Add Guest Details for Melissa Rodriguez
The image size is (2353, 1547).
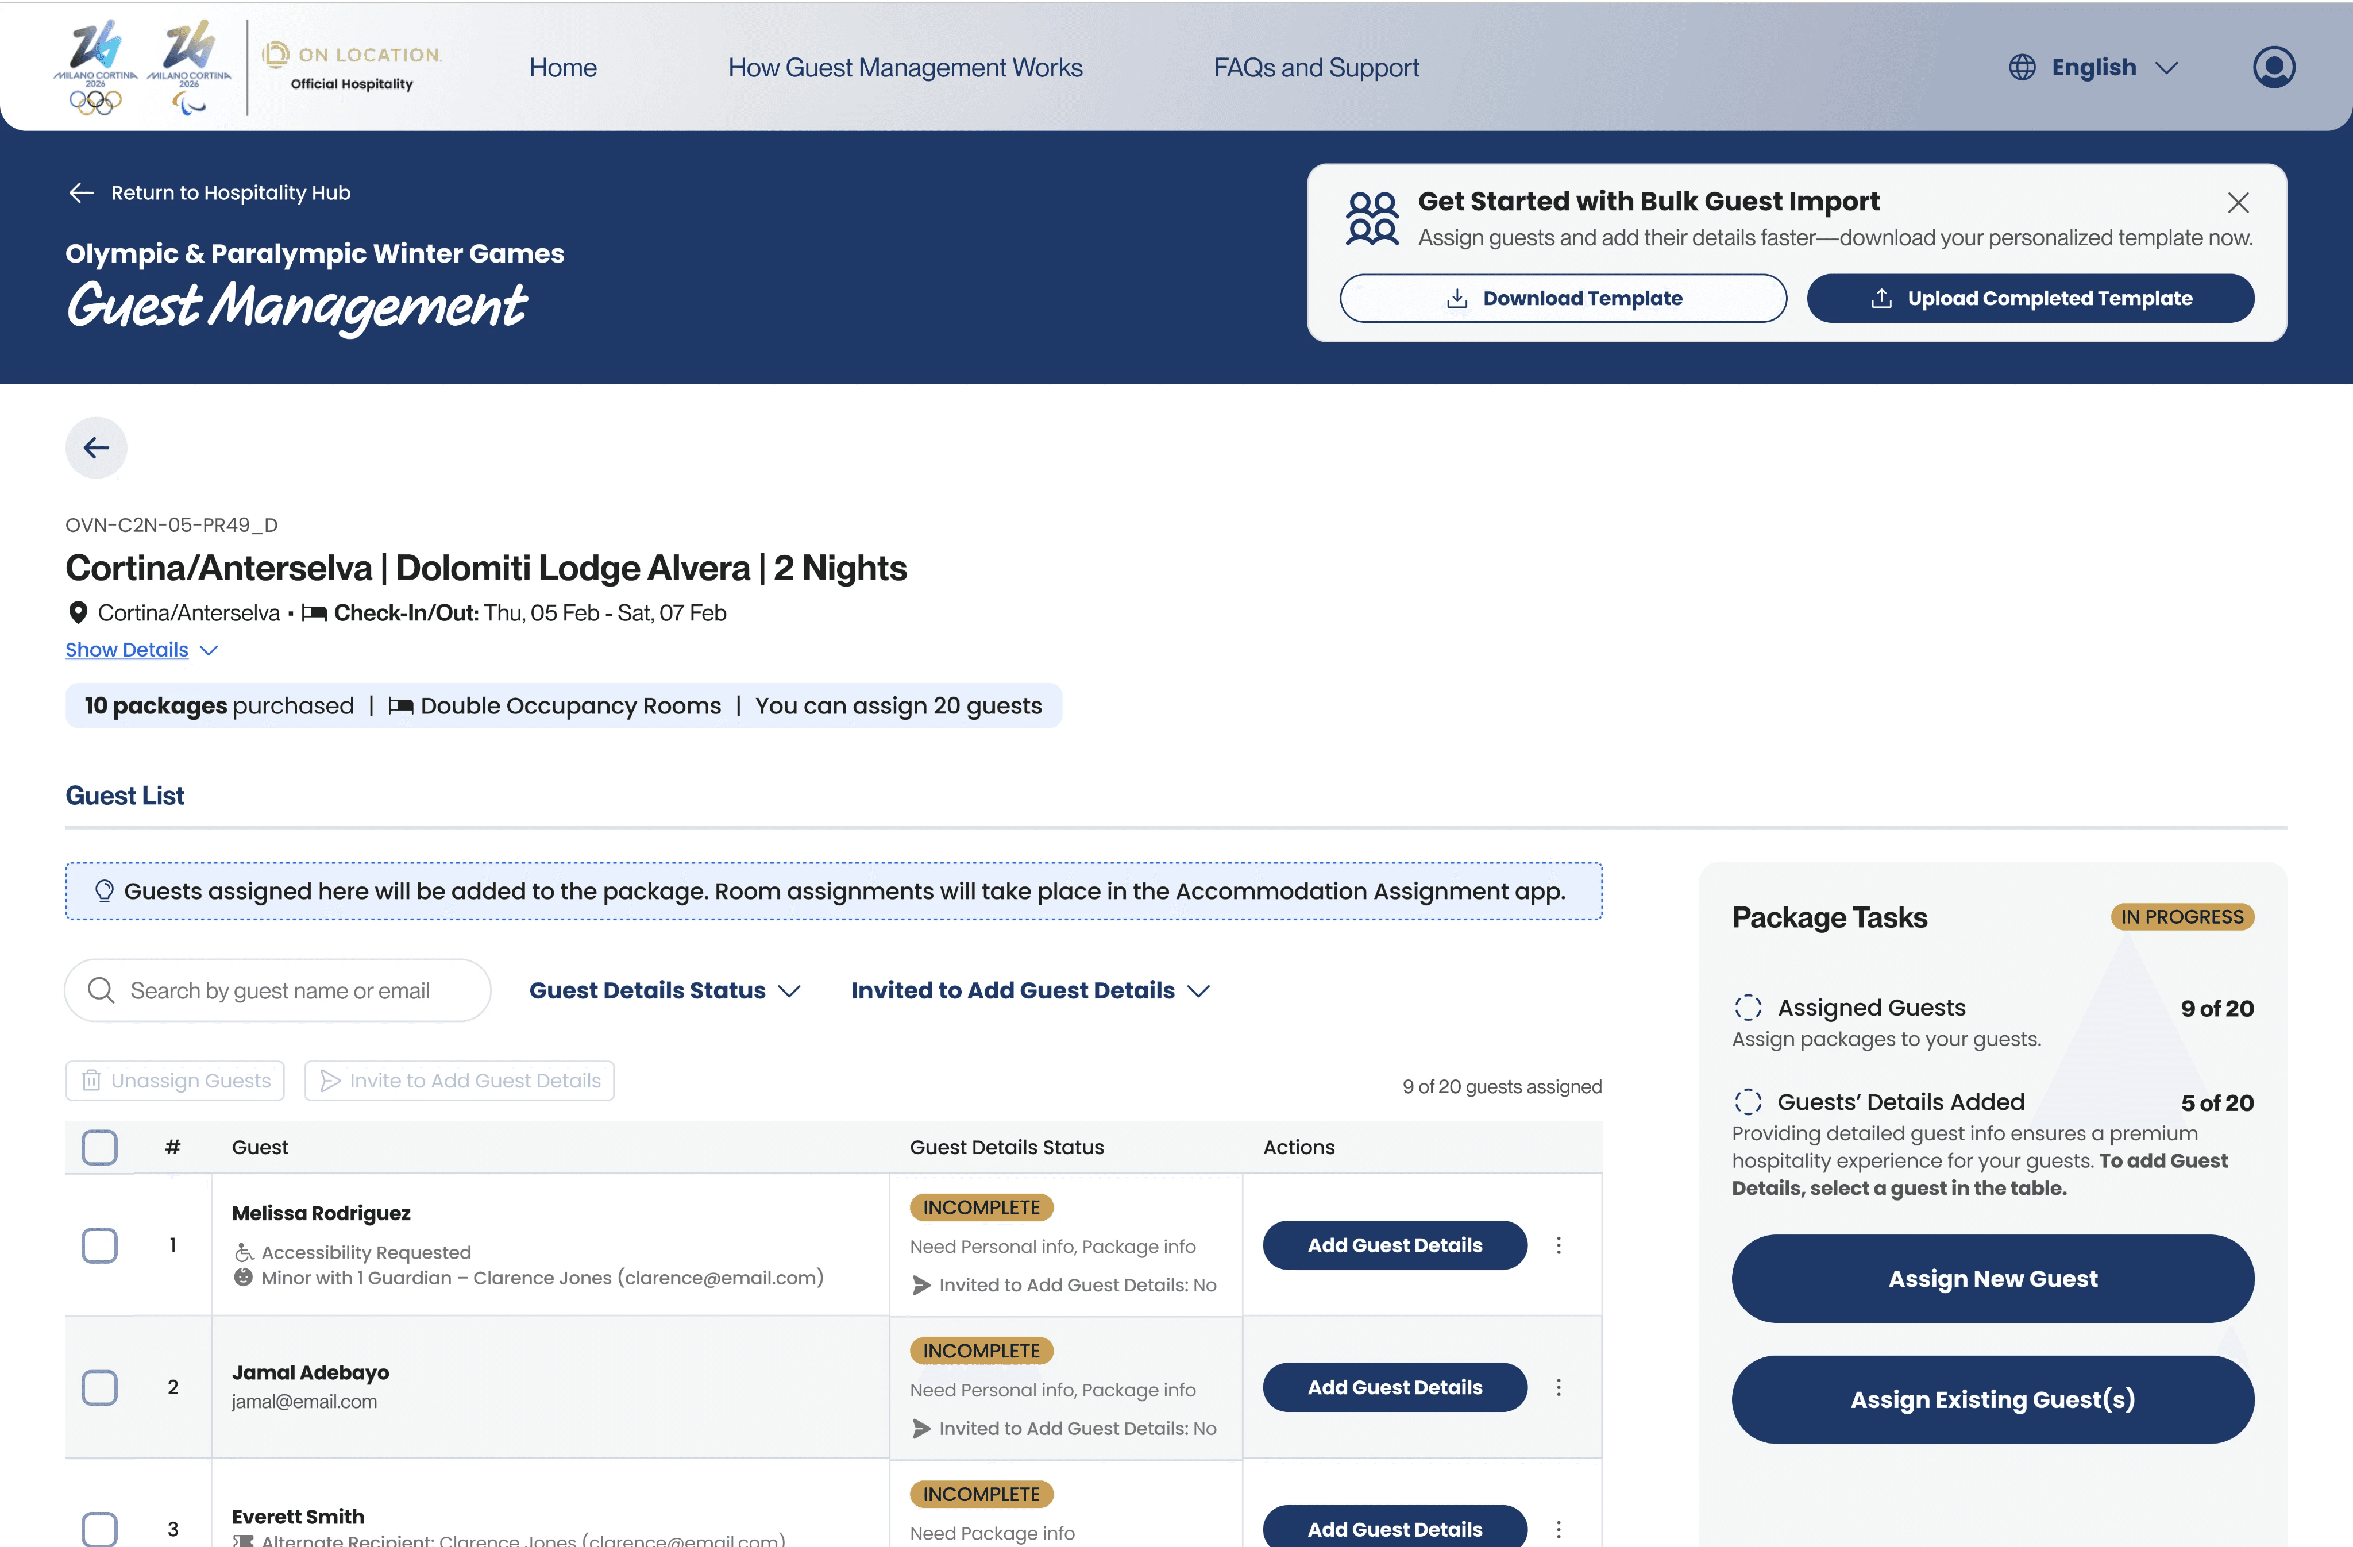point(1394,1245)
